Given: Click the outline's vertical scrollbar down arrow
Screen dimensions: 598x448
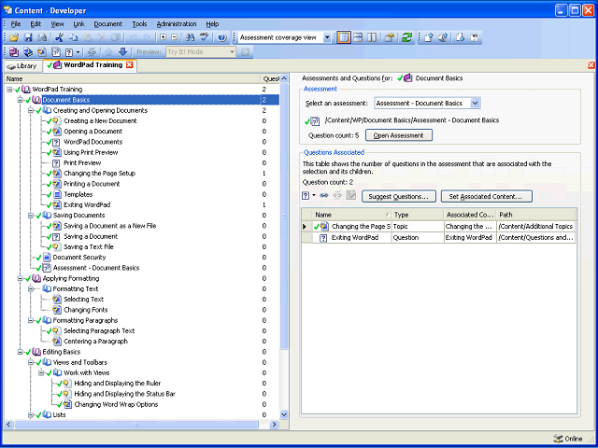Looking at the screenshot, I should (x=284, y=414).
